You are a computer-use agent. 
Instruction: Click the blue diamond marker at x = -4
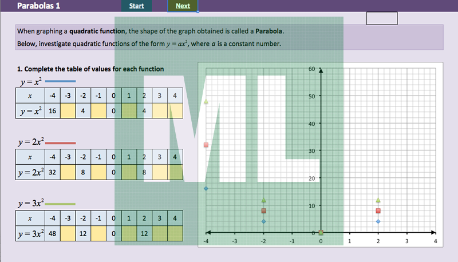(206, 189)
